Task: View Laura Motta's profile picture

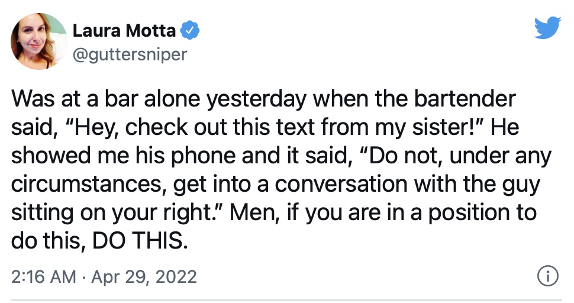Action: 38,41
